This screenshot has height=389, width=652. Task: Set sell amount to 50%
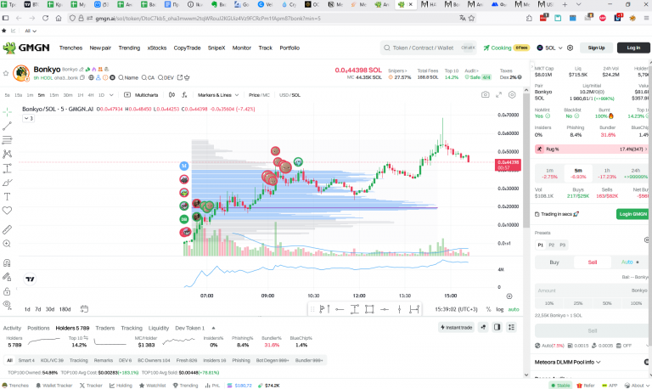(607, 303)
